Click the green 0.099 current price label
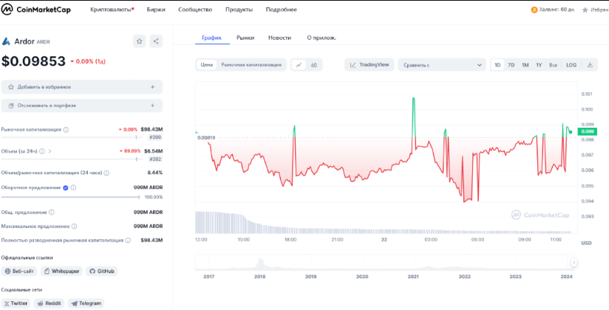This screenshot has height=310, width=609. (588, 132)
